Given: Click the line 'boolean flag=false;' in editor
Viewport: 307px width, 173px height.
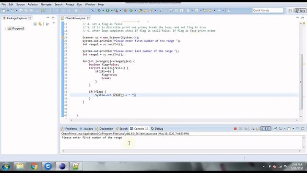Looking at the screenshot, I should pyautogui.click(x=104, y=64).
